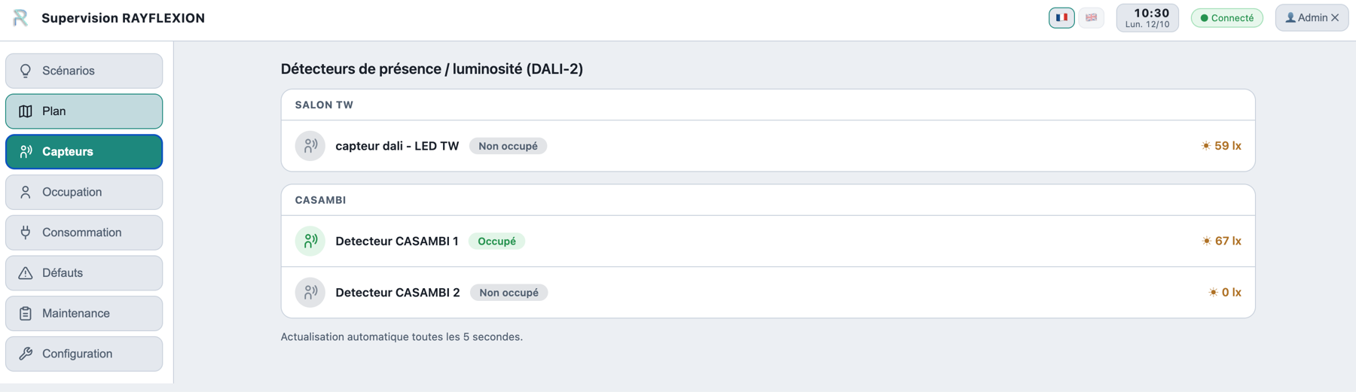This screenshot has height=392, width=1356.
Task: Click the Connecté status indicator
Action: 1227,17
